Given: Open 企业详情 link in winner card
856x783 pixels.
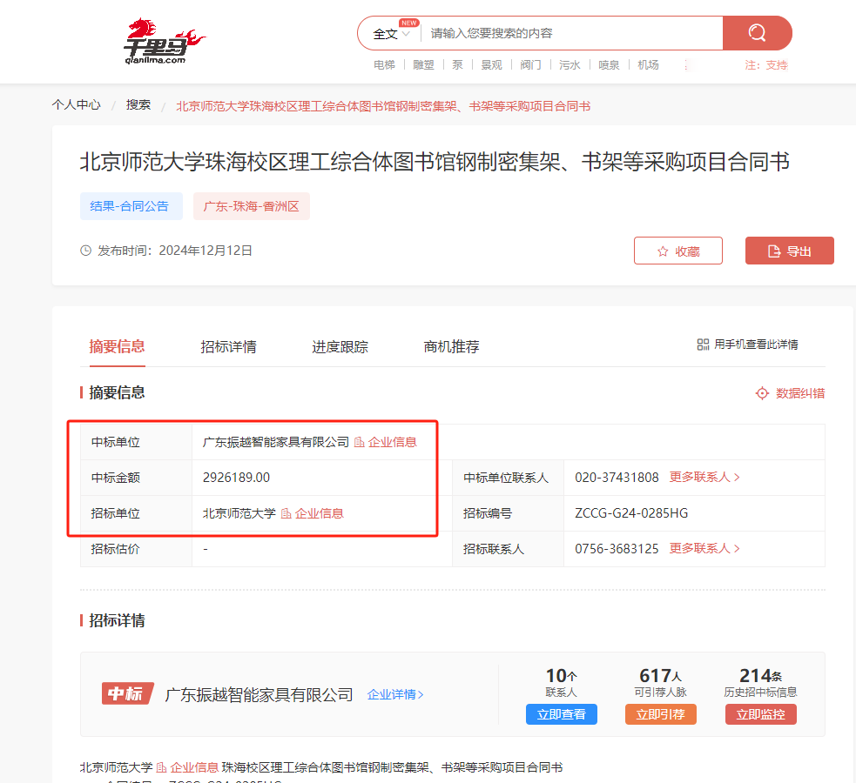Looking at the screenshot, I should pos(395,694).
